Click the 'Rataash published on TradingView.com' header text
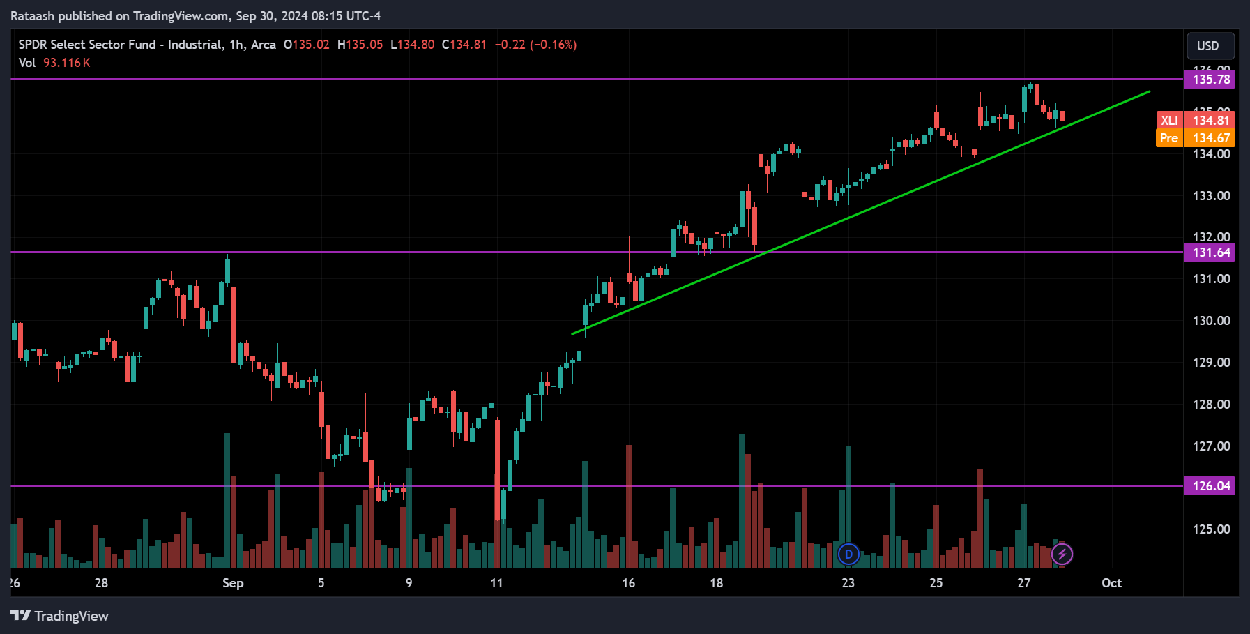The image size is (1250, 634). (x=120, y=16)
